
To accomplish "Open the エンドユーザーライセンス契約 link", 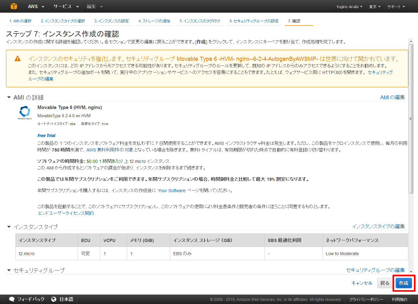I will (66, 213).
